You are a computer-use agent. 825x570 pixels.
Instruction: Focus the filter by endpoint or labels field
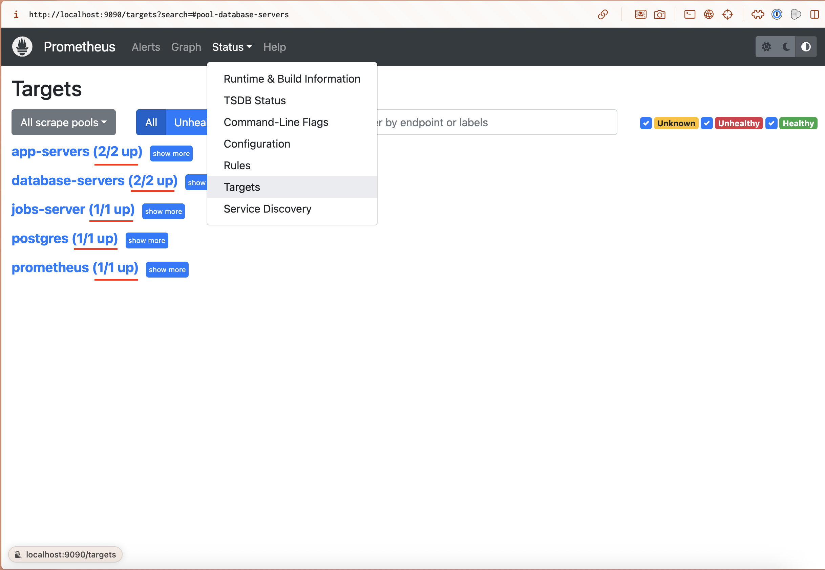tap(497, 123)
